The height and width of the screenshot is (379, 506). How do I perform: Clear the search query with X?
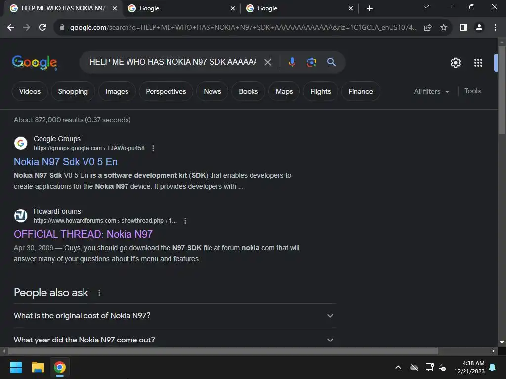pyautogui.click(x=267, y=62)
